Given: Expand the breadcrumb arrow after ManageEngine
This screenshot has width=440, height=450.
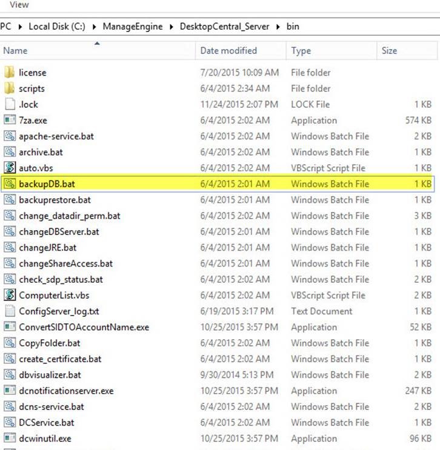Looking at the screenshot, I should [171, 27].
